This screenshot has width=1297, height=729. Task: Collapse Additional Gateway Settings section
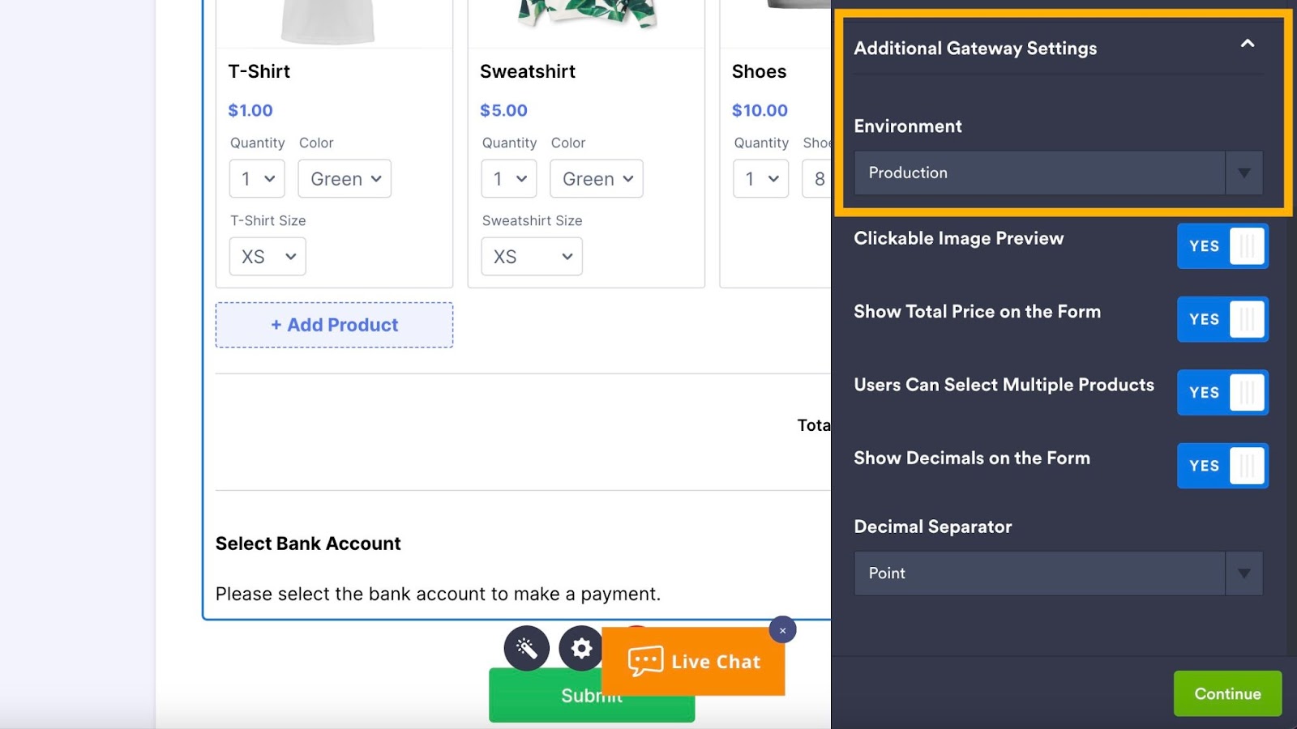pos(1247,44)
